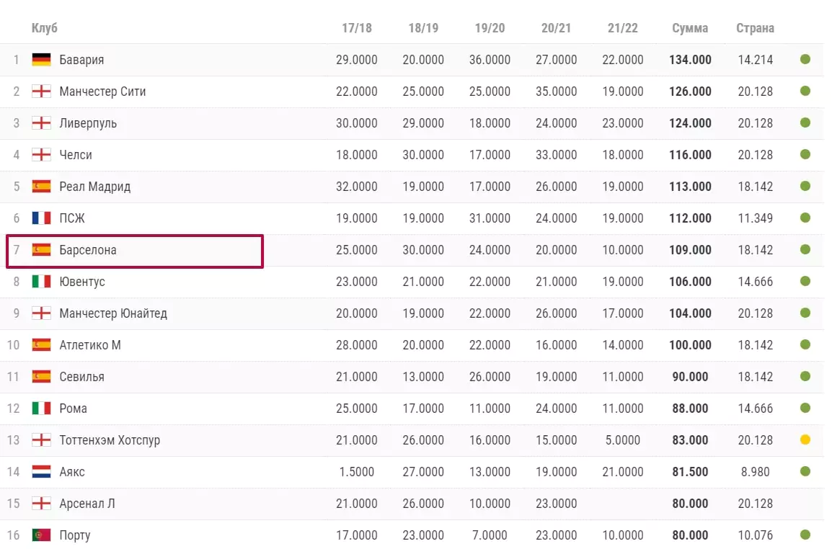Sort by the Сумма column header
The height and width of the screenshot is (549, 832).
pyautogui.click(x=690, y=27)
